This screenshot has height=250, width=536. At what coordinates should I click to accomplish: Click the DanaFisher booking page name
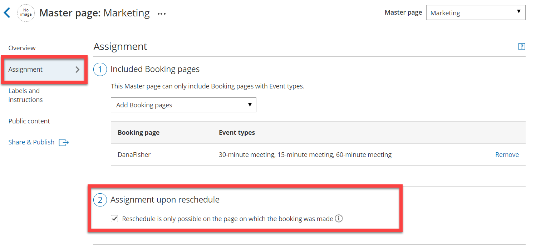click(134, 155)
